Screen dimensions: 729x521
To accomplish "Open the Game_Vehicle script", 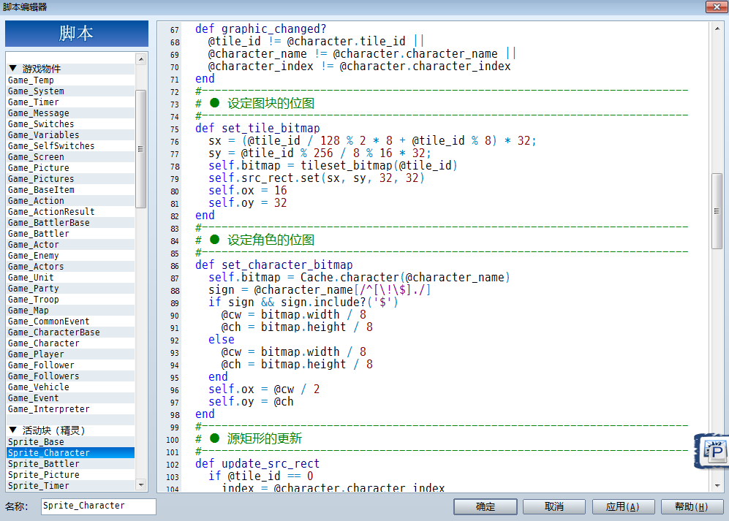I will point(71,387).
